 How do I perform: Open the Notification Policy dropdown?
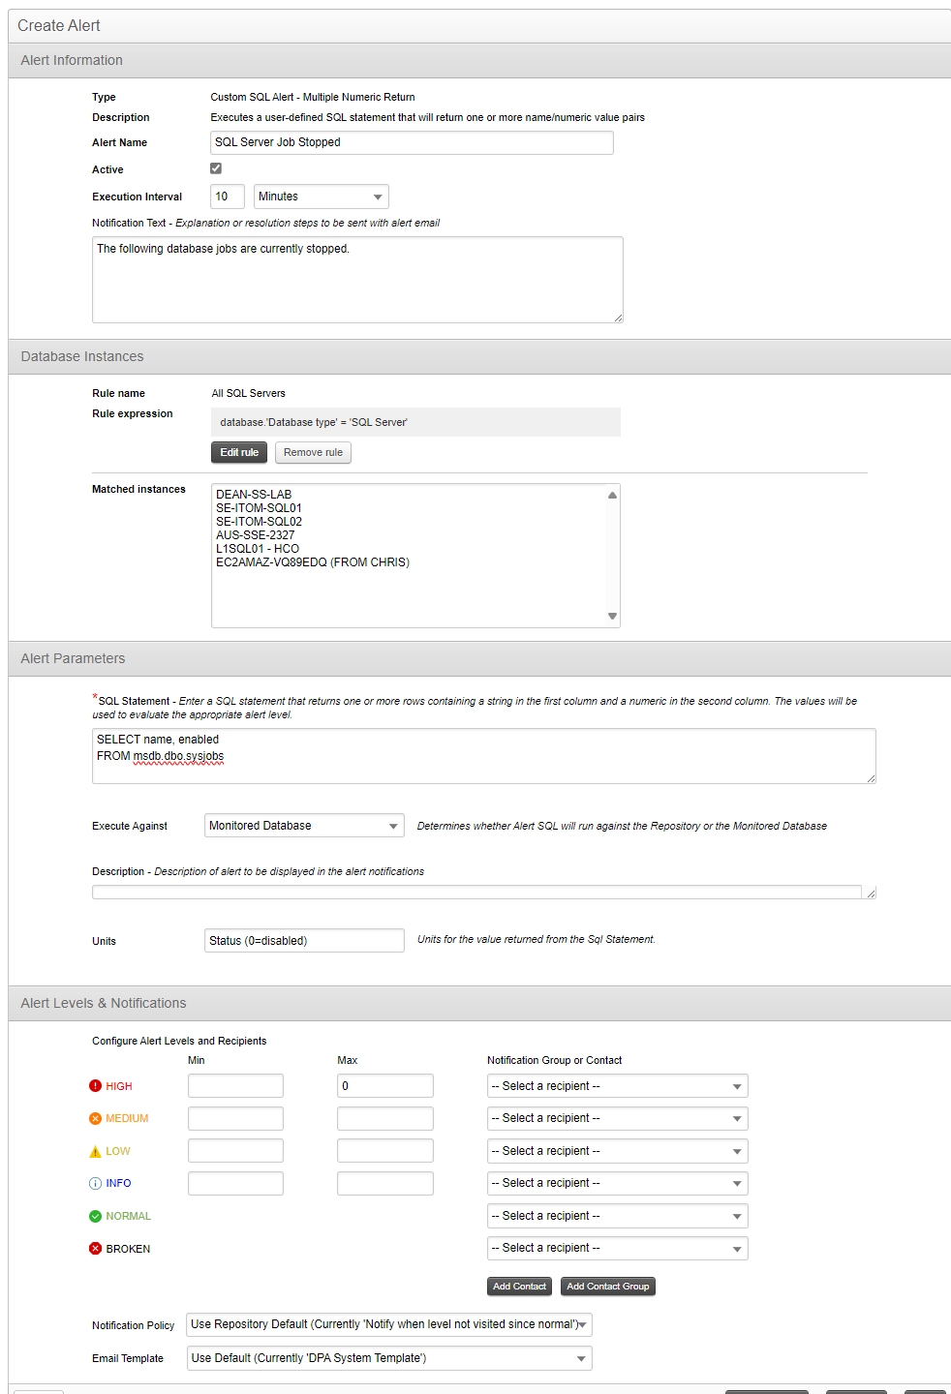coord(389,1324)
